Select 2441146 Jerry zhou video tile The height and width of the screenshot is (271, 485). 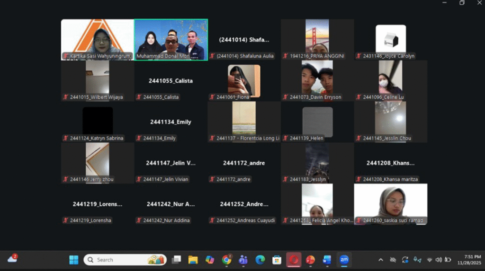point(98,163)
